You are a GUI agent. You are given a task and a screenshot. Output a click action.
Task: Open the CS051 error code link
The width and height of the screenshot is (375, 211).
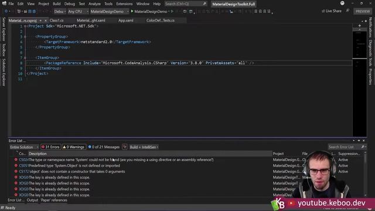23,165
